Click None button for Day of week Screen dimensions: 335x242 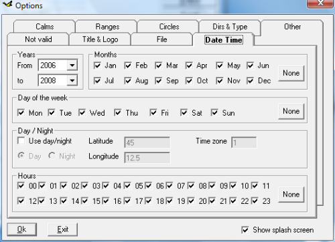291,111
